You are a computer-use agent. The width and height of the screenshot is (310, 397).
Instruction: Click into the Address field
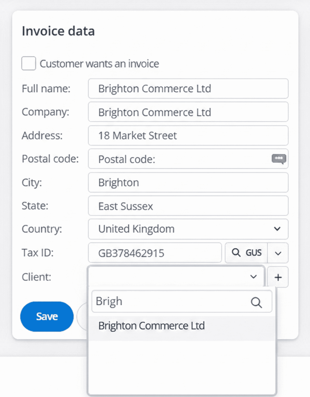(x=188, y=136)
